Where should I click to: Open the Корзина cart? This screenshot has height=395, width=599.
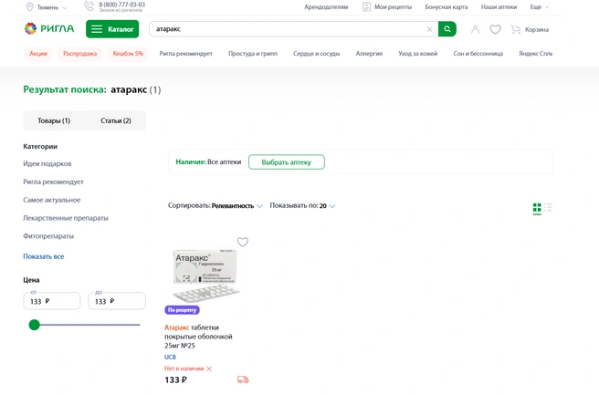tap(530, 29)
